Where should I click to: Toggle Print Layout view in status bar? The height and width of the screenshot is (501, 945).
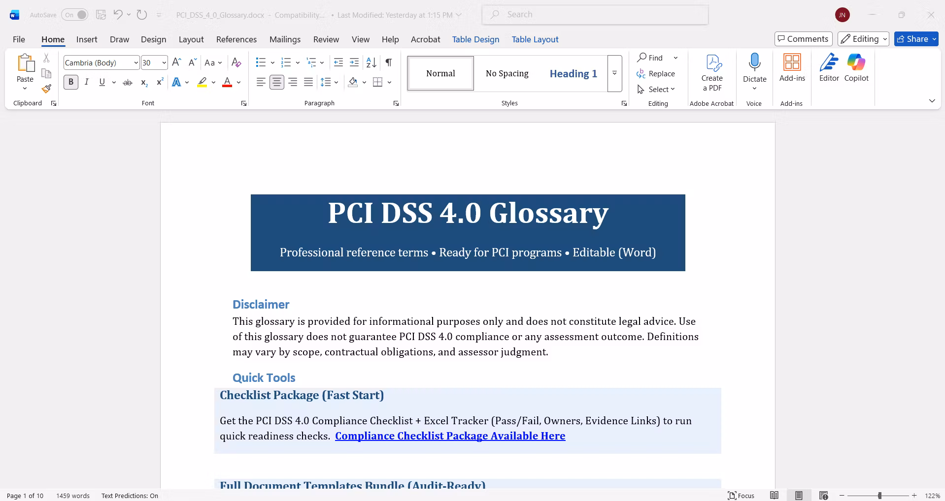(x=799, y=496)
